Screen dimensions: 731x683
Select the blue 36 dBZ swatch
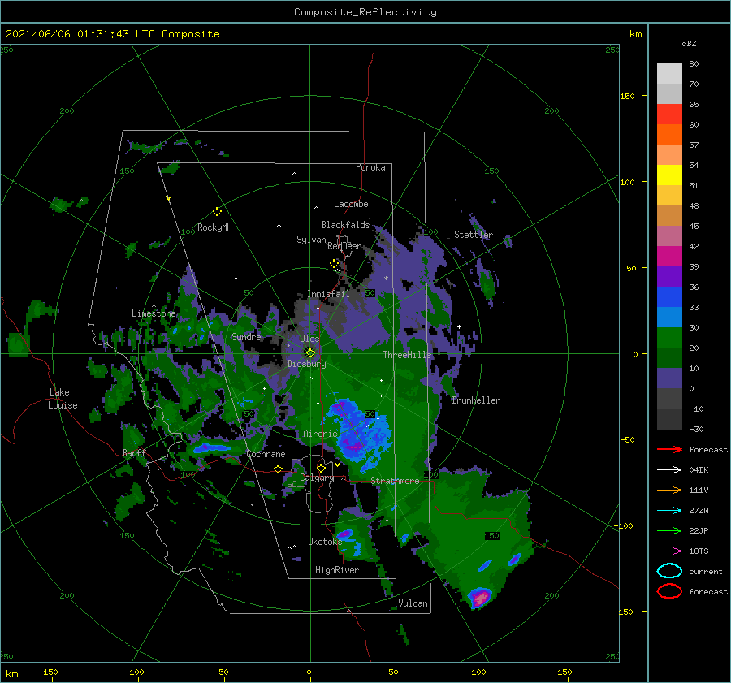coord(669,296)
